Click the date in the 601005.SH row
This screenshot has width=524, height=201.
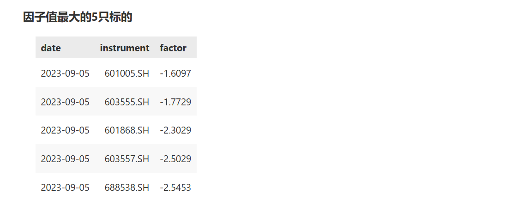pos(65,73)
